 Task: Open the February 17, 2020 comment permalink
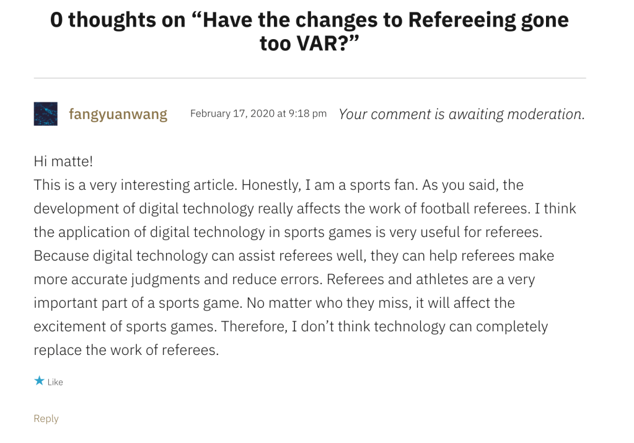point(258,114)
